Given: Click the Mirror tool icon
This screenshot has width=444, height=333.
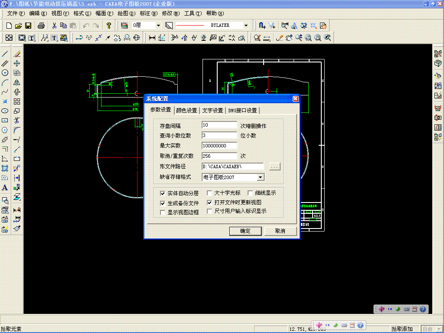Looking at the screenshot, I should 17,82.
